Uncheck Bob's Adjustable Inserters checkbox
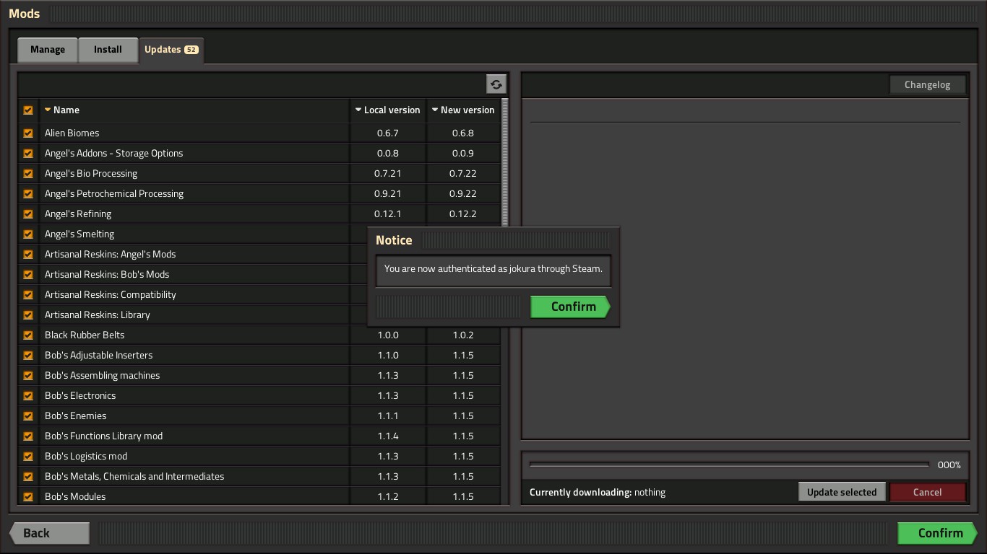The width and height of the screenshot is (987, 554). click(28, 356)
